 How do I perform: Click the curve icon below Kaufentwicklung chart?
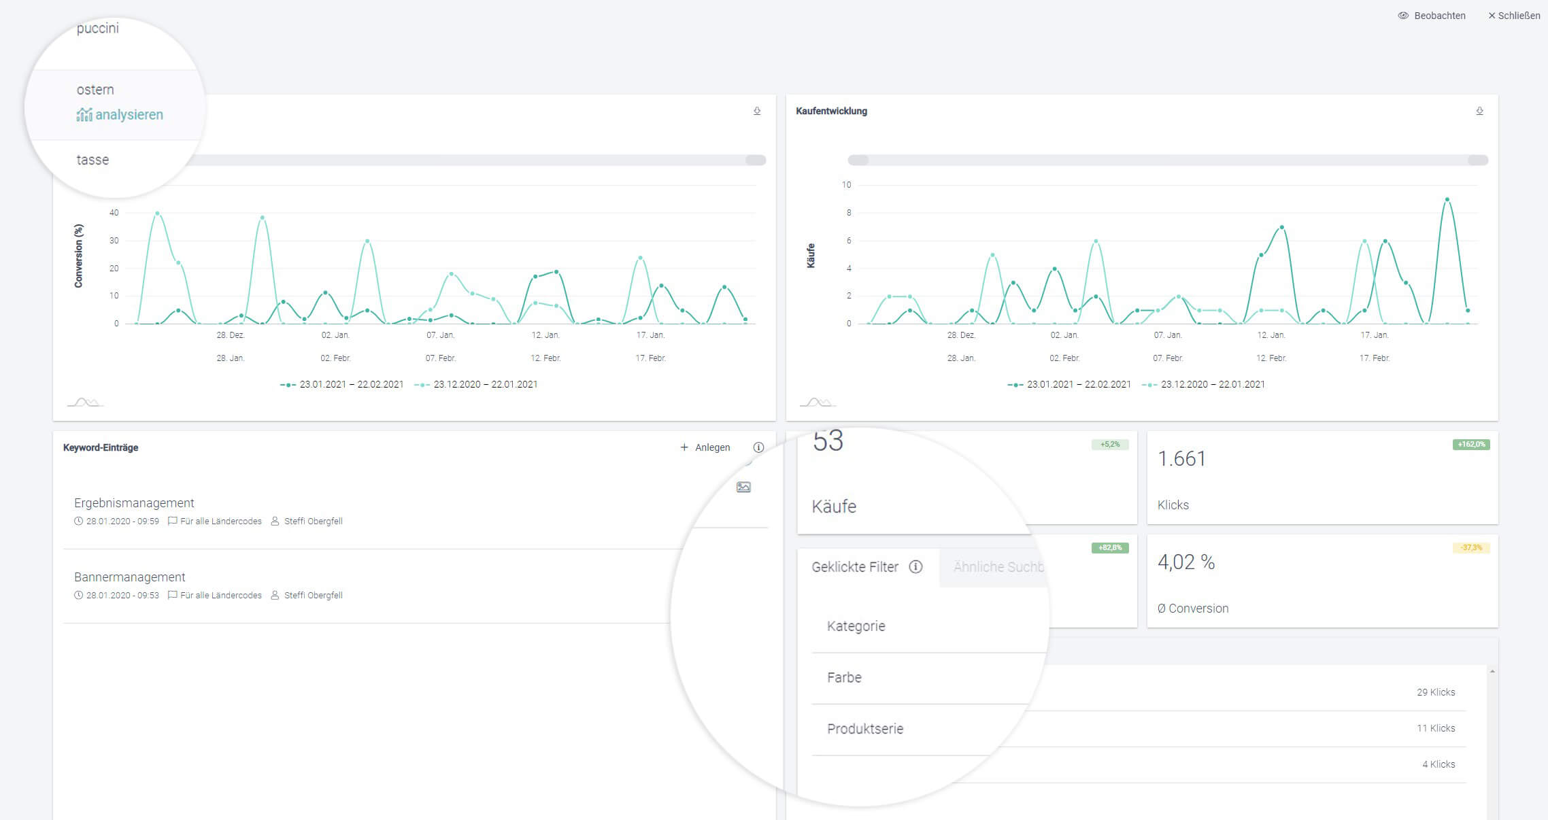(x=818, y=403)
